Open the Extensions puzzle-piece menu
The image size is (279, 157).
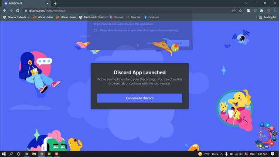click(x=262, y=10)
